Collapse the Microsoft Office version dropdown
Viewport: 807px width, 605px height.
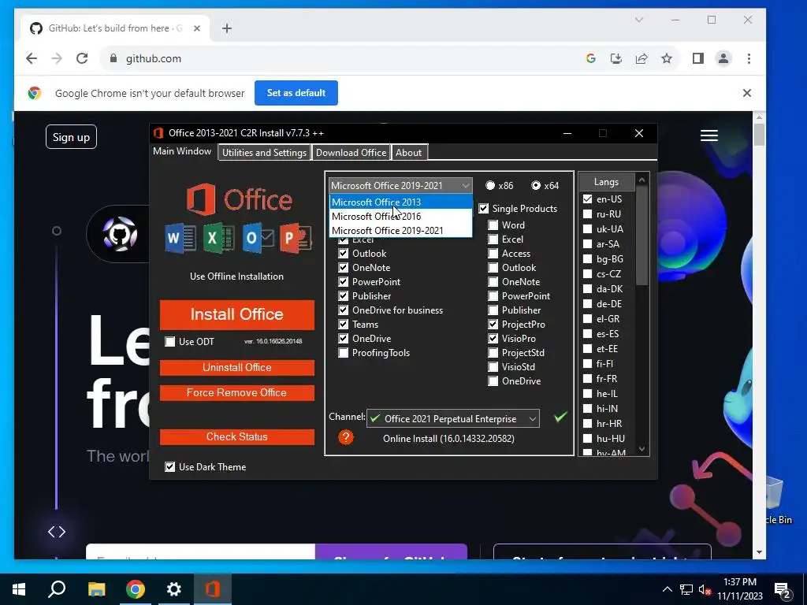point(465,185)
